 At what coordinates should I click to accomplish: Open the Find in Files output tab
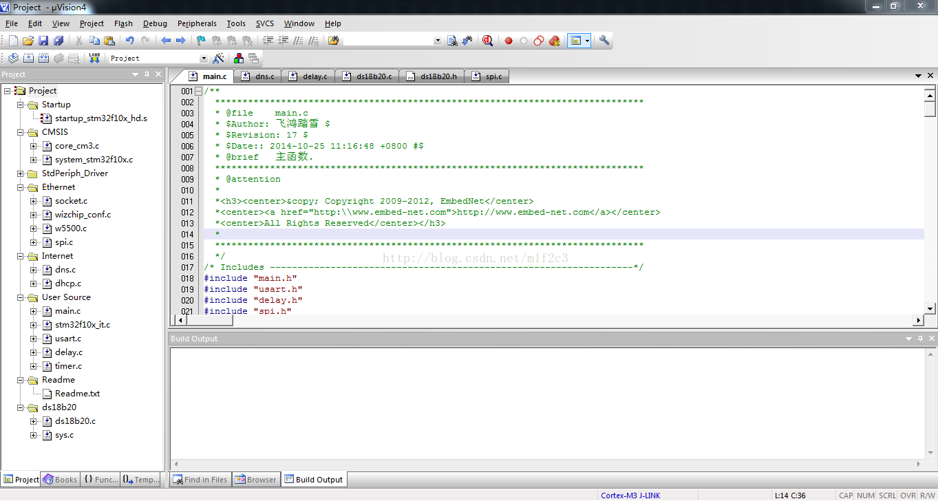pyautogui.click(x=200, y=480)
